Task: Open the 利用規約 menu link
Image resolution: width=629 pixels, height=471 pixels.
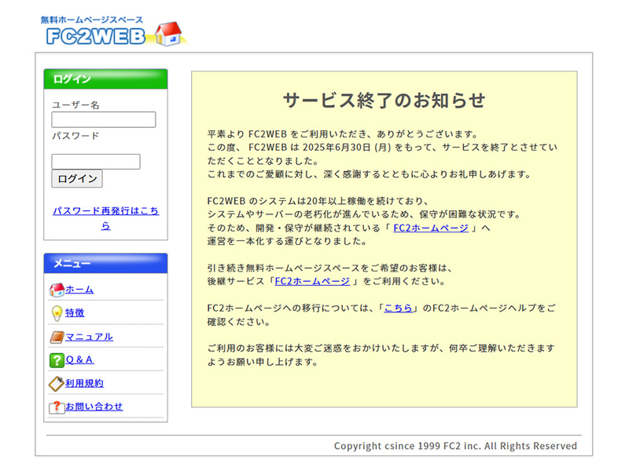Action: click(84, 383)
